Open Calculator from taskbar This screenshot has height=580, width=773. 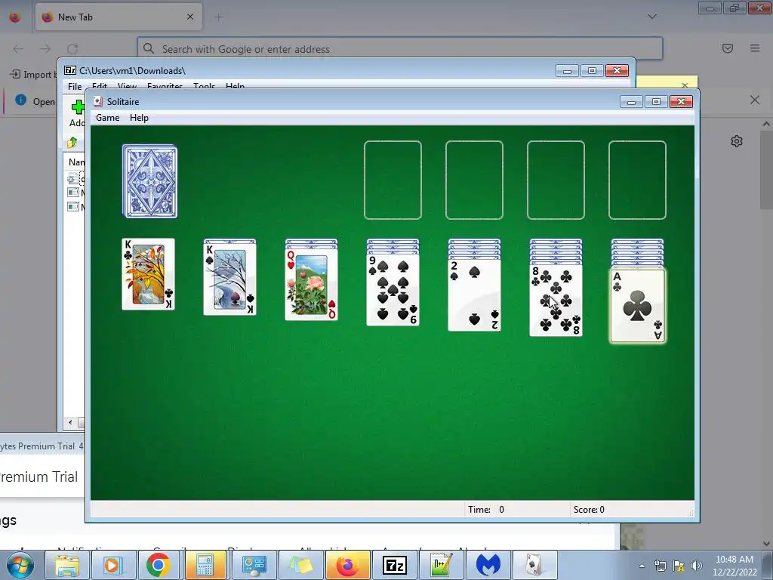[205, 565]
